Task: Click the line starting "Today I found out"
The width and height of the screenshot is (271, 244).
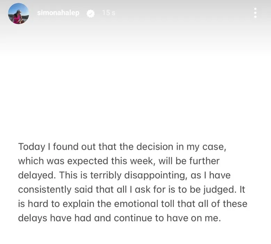Action: (122, 146)
